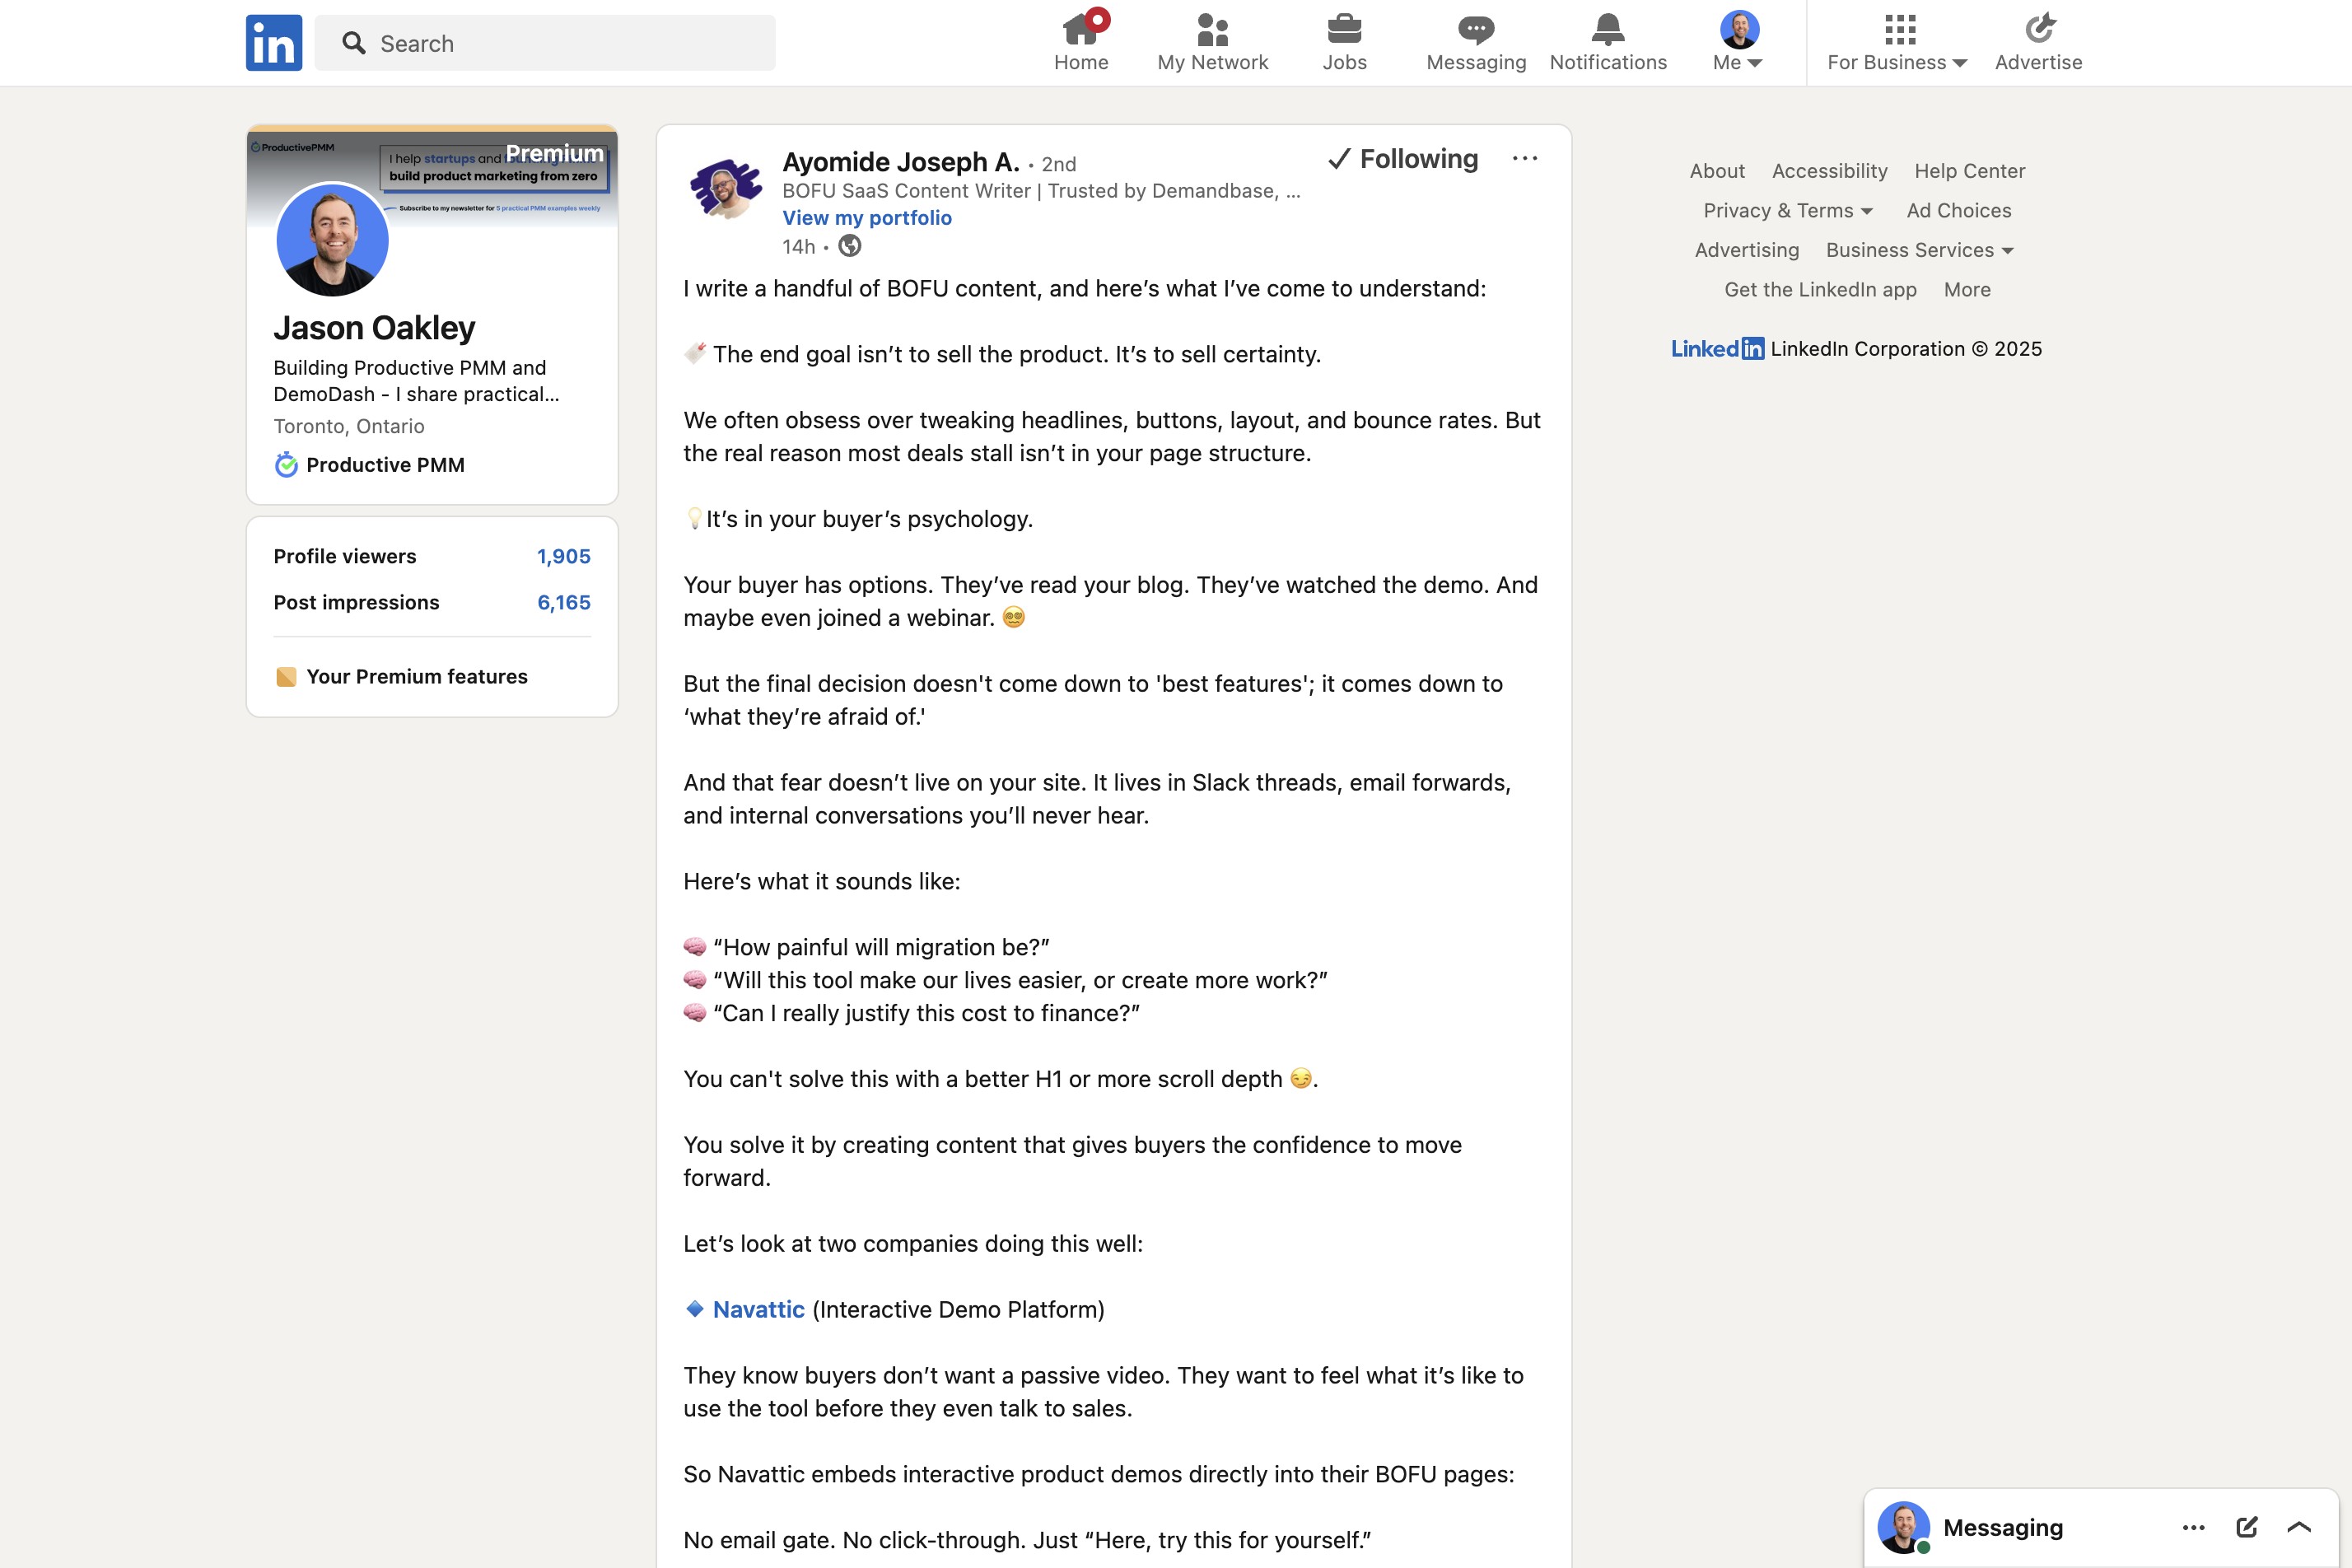Screen dimensions: 2352x1568
Task: Open Jason Oakley profile name link
Action: (x=374, y=328)
